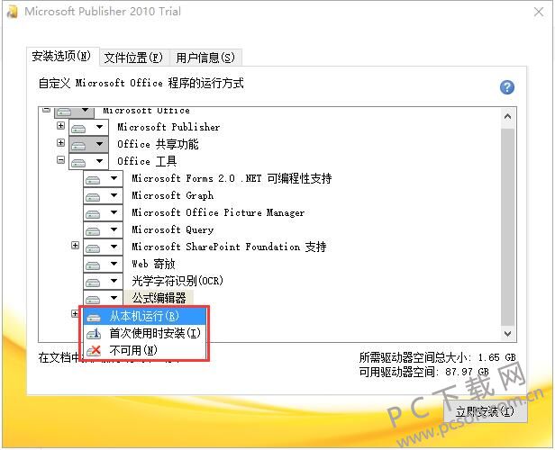
Task: Click the Publisher app icon in title bar
Action: pyautogui.click(x=12, y=12)
